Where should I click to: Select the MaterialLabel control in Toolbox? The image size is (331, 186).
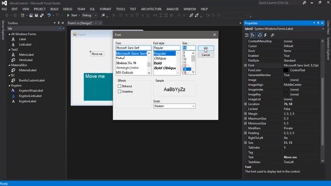[27, 70]
